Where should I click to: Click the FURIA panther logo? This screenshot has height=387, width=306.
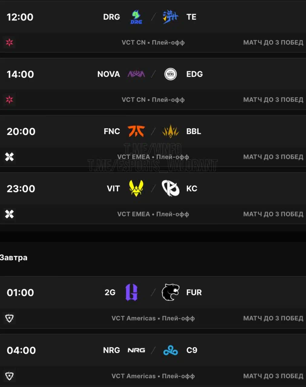click(170, 292)
